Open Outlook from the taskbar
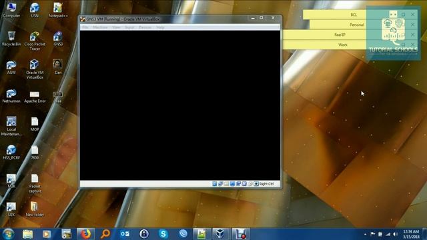Image resolution: width=427 pixels, height=240 pixels. pyautogui.click(x=125, y=234)
